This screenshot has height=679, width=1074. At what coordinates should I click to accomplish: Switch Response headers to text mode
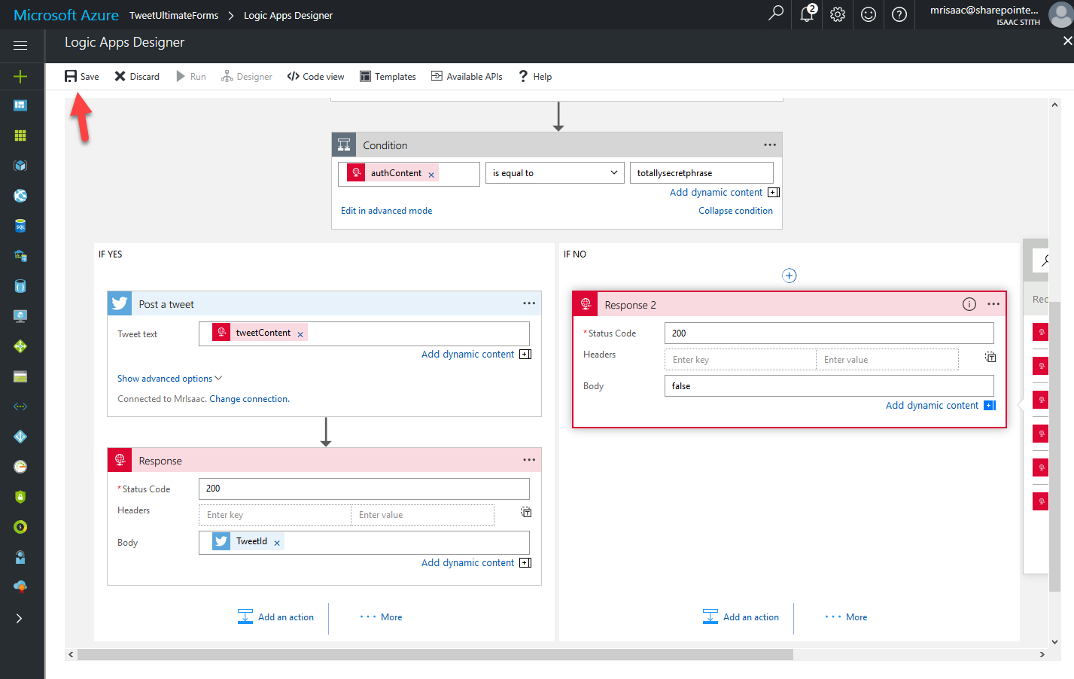pyautogui.click(x=526, y=512)
